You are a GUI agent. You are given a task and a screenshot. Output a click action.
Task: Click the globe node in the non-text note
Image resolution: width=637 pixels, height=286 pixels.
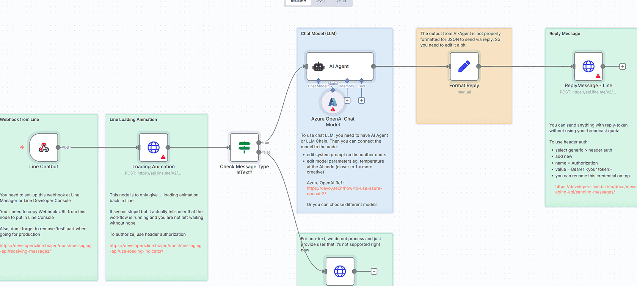click(340, 271)
